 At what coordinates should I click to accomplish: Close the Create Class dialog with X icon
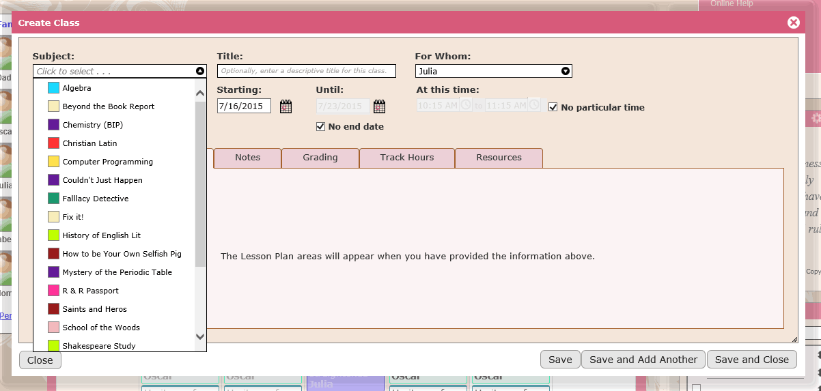[793, 23]
